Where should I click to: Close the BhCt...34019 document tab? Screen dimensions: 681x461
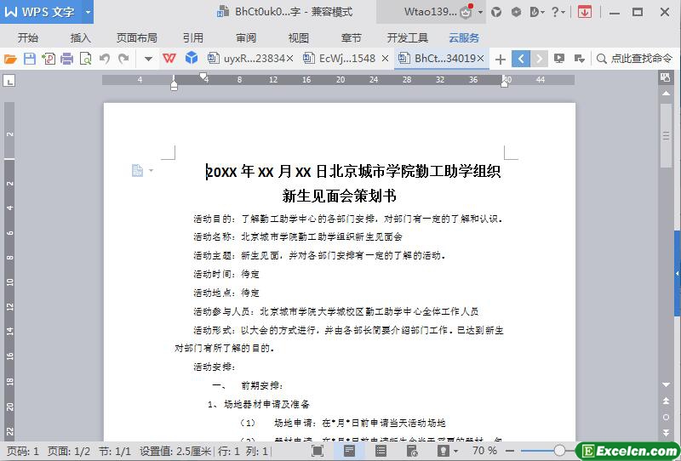point(480,58)
